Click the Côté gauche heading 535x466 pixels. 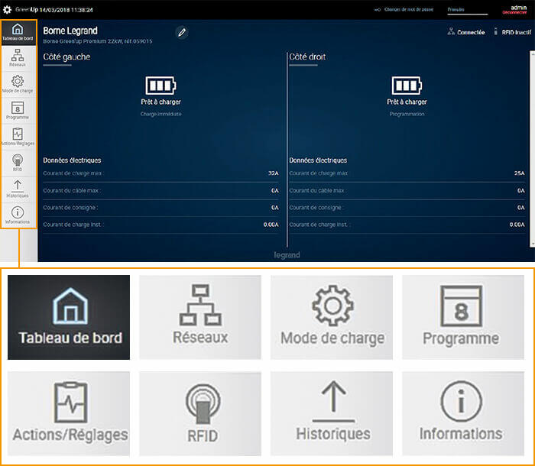[66, 57]
